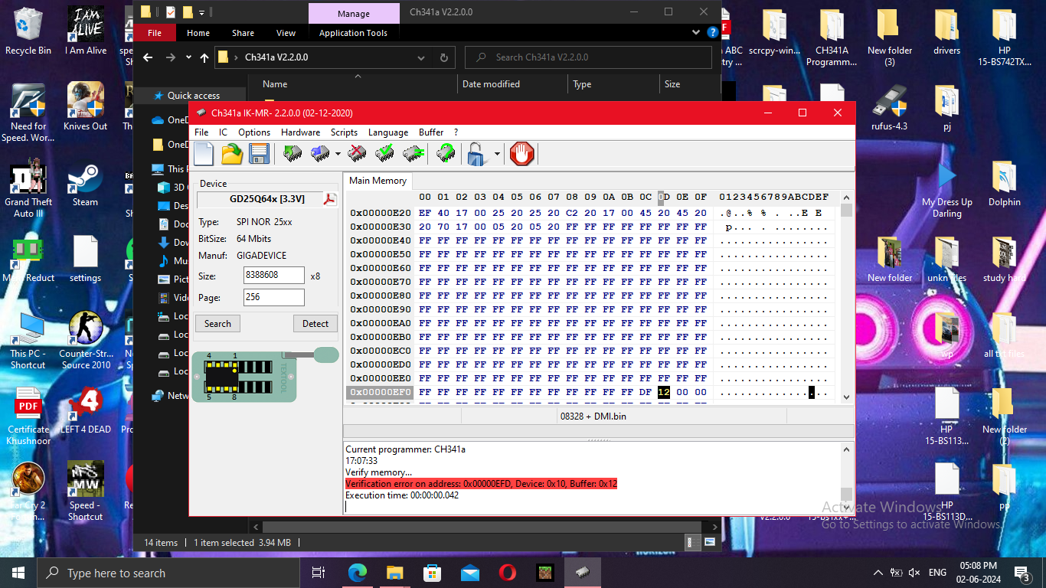Open the Hardware menu
The width and height of the screenshot is (1046, 588).
pyautogui.click(x=300, y=132)
